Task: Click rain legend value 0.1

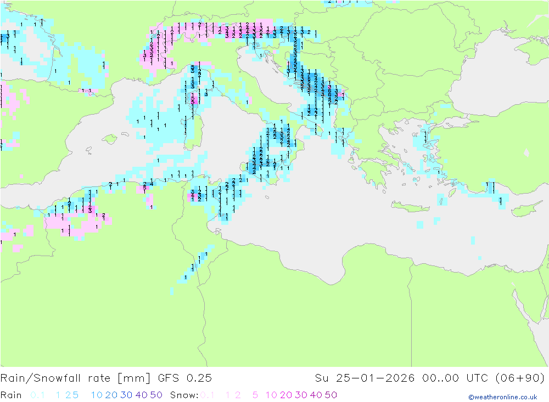Action: (x=37, y=395)
